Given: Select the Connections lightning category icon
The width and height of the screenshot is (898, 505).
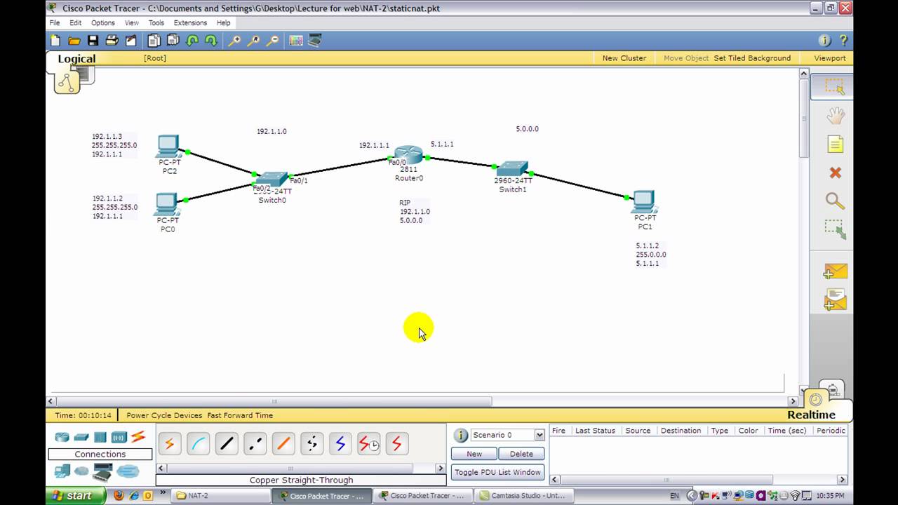Looking at the screenshot, I should pos(138,437).
